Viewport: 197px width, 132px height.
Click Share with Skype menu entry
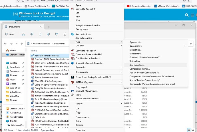click(83, 34)
